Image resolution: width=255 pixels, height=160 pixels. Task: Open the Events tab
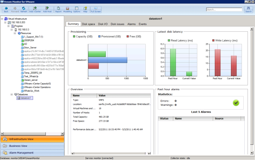143,24
